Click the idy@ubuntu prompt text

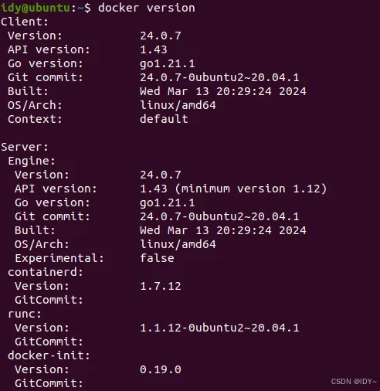(x=36, y=8)
